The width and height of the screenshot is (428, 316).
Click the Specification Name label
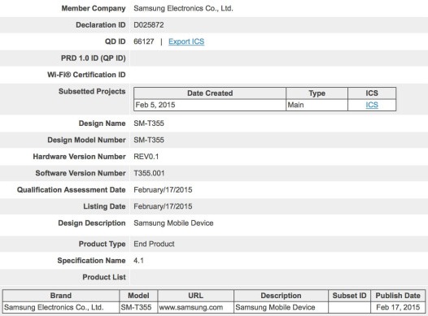[x=91, y=261]
